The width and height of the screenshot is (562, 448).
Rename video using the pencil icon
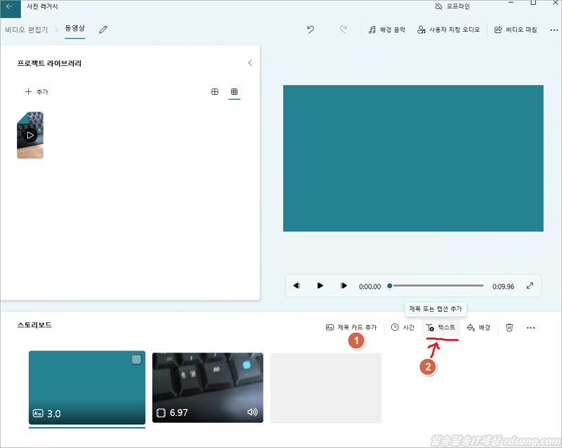point(103,29)
